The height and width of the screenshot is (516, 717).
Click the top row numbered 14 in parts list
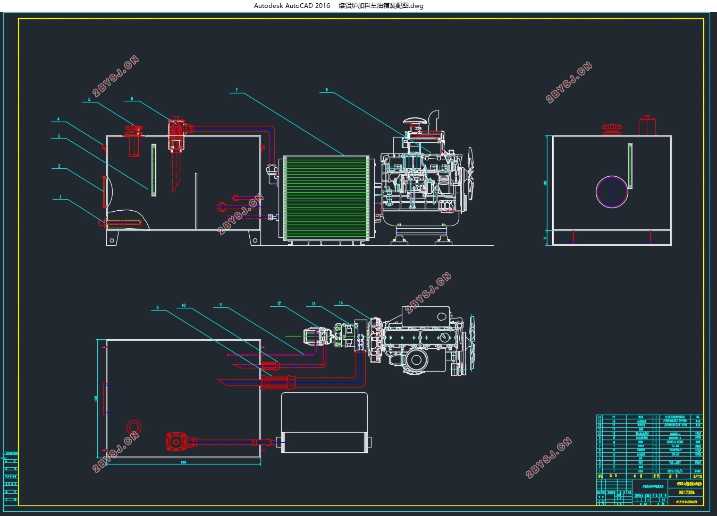649,417
